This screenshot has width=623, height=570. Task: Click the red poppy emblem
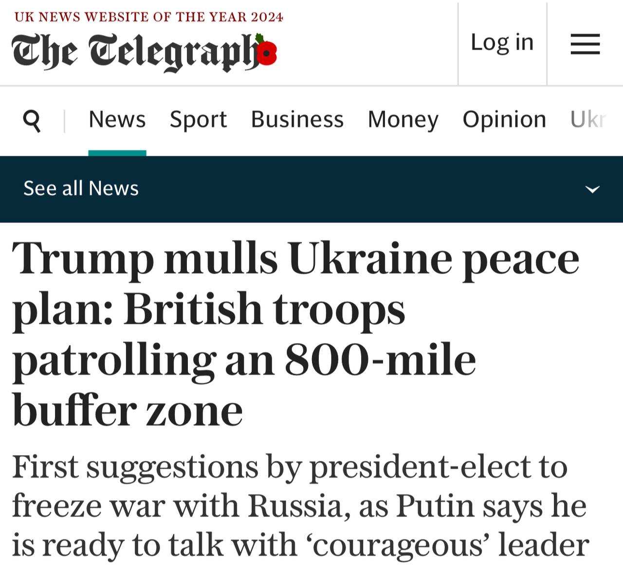[x=266, y=52]
